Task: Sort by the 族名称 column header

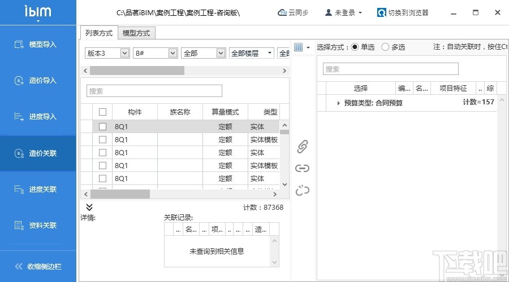Action: point(180,112)
